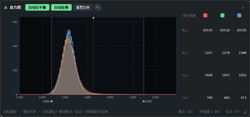
Task: Toggle the green channel swatch
Action: (222, 16)
